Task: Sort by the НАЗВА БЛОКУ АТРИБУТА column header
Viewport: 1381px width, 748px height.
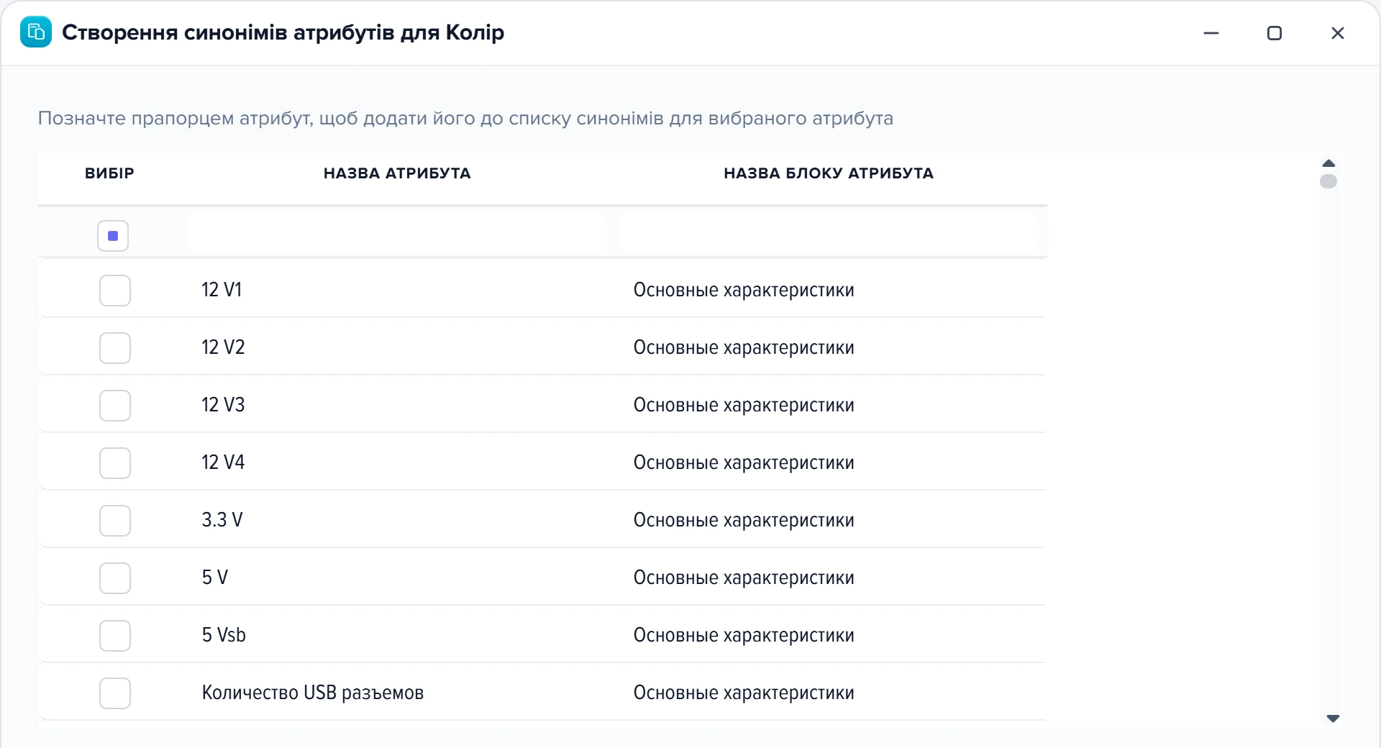Action: pos(829,173)
